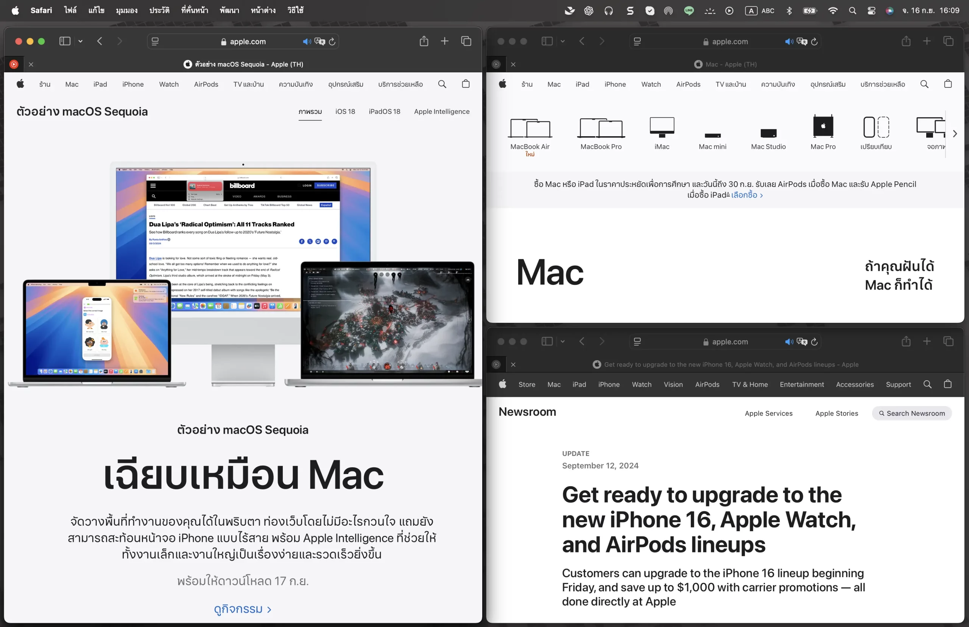Toggle sidebar in left Safari window
The image size is (969, 627).
65,41
